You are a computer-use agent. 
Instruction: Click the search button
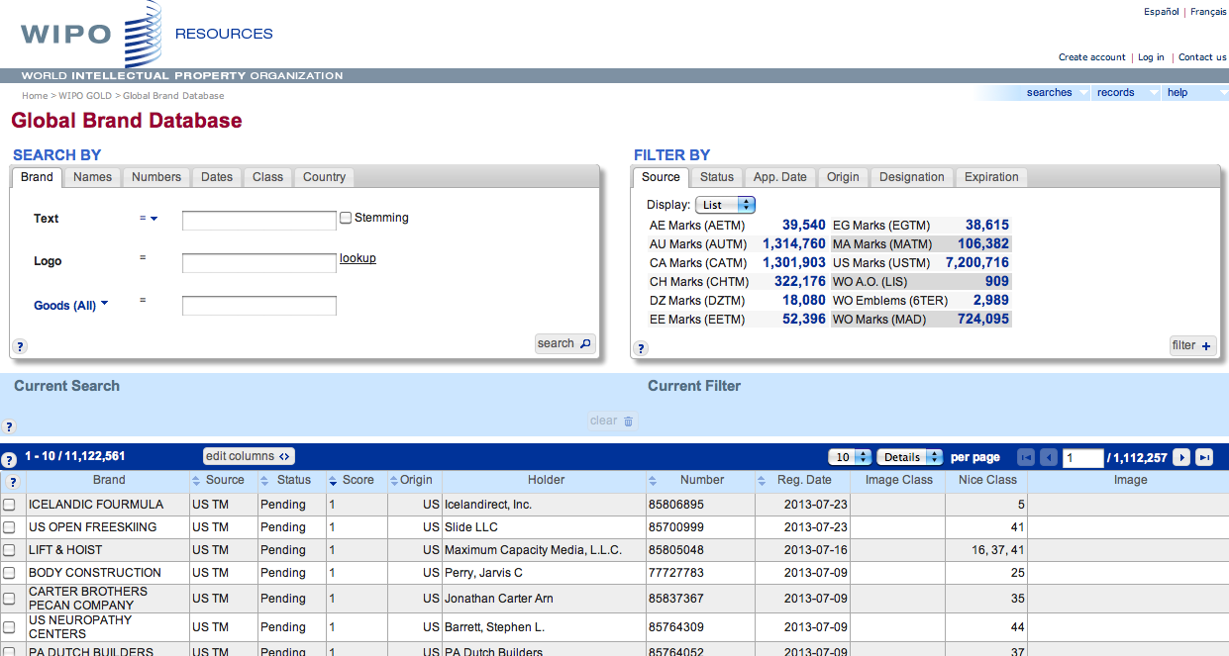pos(564,343)
